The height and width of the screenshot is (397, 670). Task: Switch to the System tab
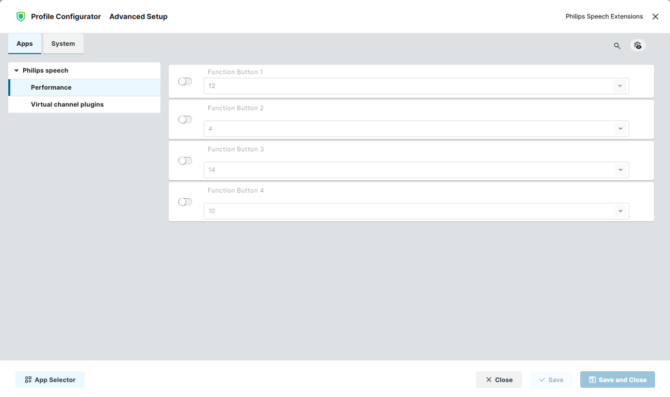tap(63, 44)
